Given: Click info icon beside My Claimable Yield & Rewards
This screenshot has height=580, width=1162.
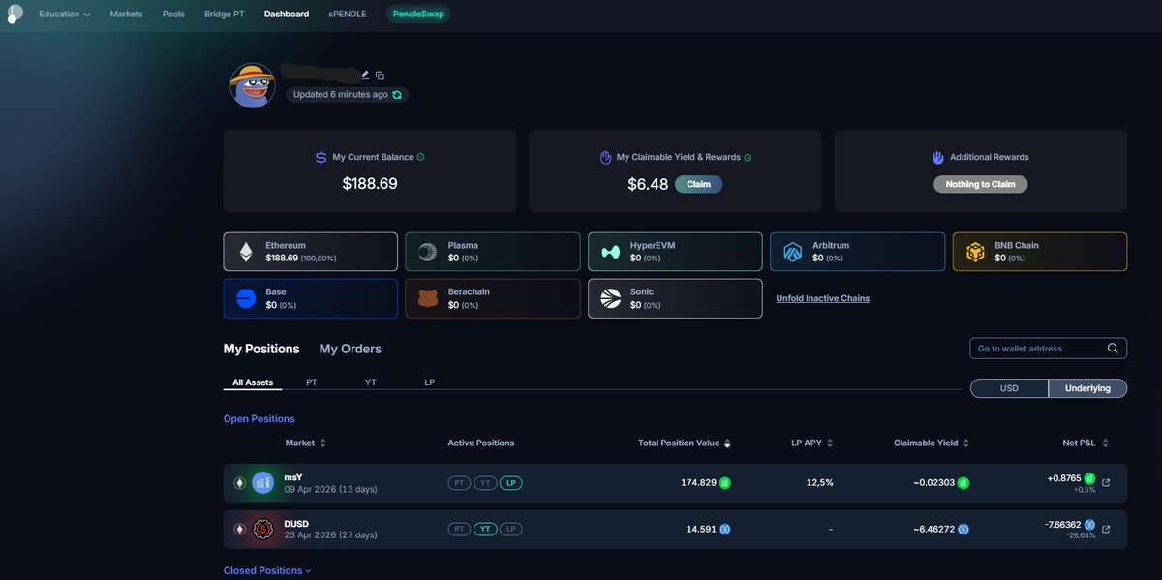Looking at the screenshot, I should 748,157.
